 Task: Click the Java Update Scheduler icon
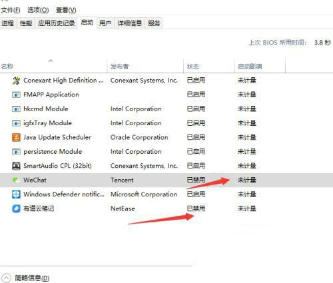pyautogui.click(x=16, y=137)
